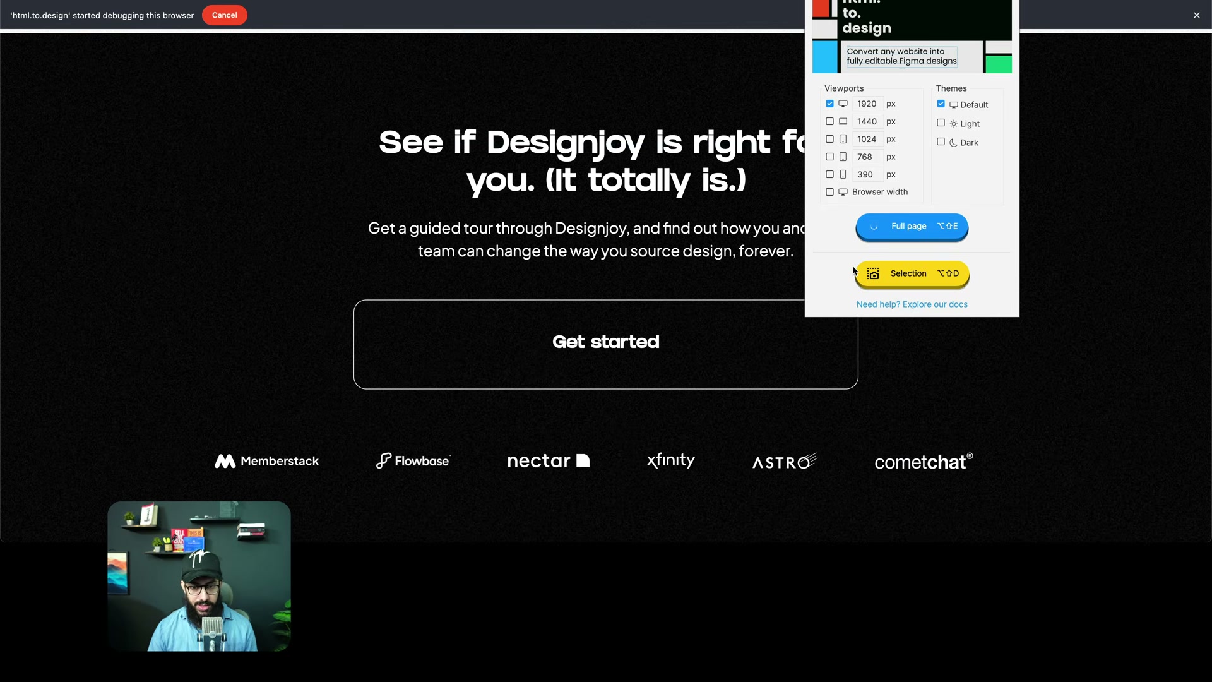Click the webcam video thumbnail
The height and width of the screenshot is (682, 1212).
[x=199, y=577]
